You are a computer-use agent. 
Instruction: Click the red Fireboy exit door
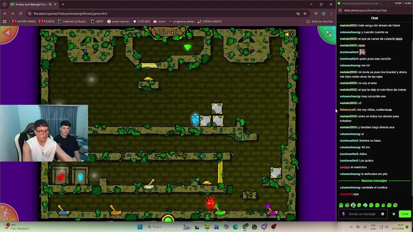[61, 177]
